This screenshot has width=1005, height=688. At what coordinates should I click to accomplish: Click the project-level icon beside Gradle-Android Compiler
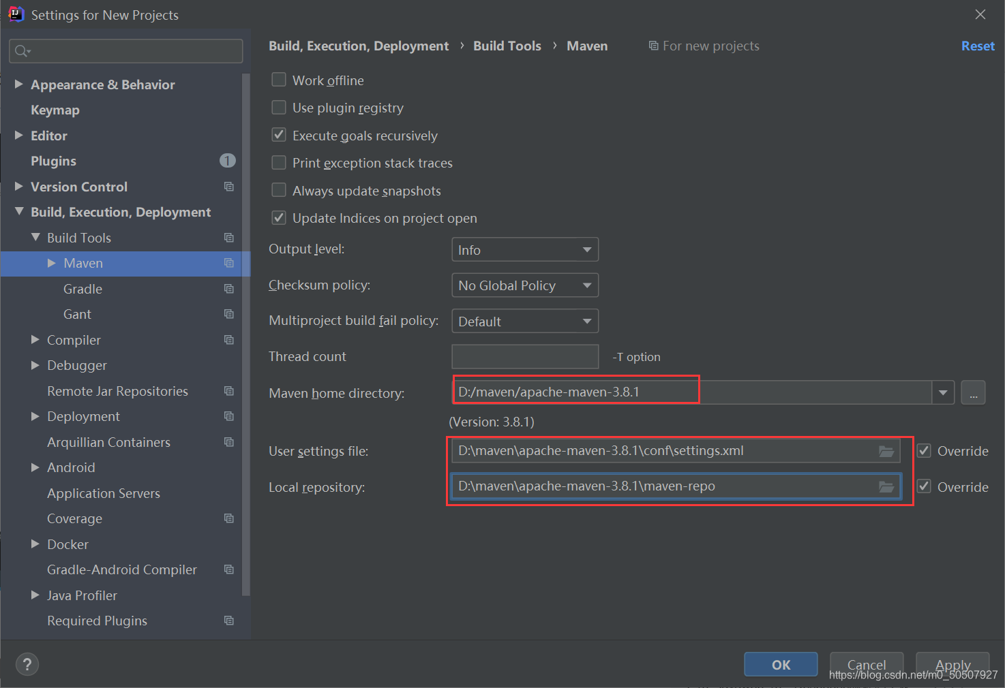coord(229,569)
